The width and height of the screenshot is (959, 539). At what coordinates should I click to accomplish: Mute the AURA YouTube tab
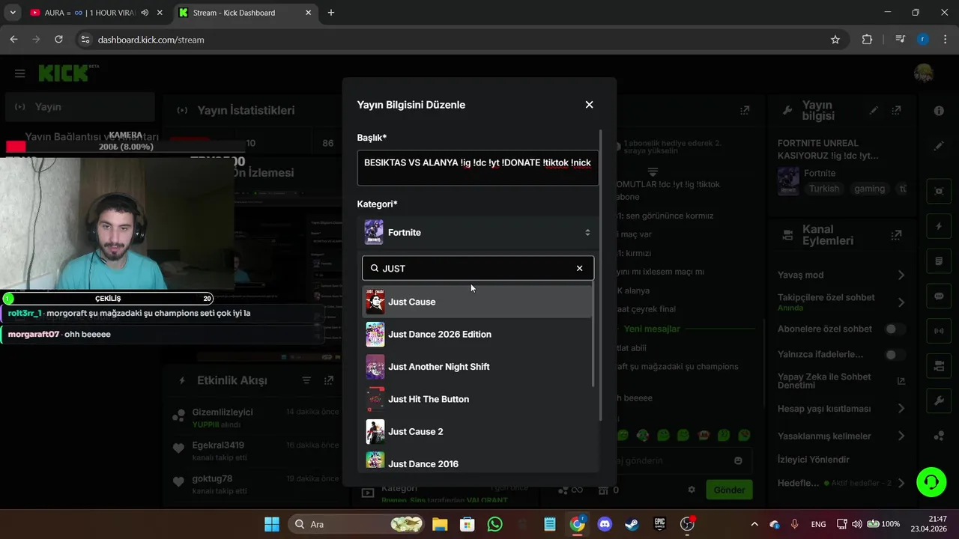[x=145, y=13]
